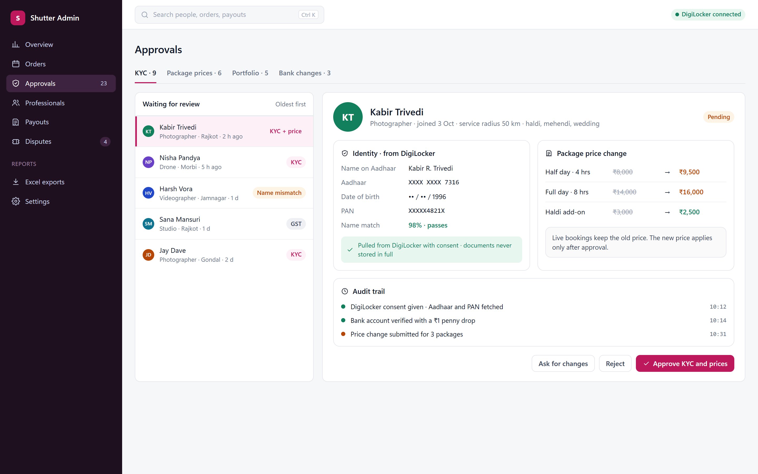758x474 pixels.
Task: Click the SM avatar for Sana Mansuri
Action: (x=148, y=224)
